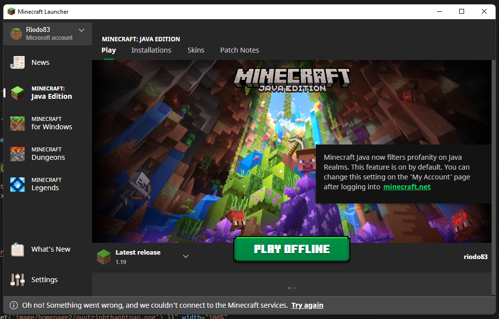Switch to the Installations tab
Screen dimensions: 499x319
tap(151, 50)
